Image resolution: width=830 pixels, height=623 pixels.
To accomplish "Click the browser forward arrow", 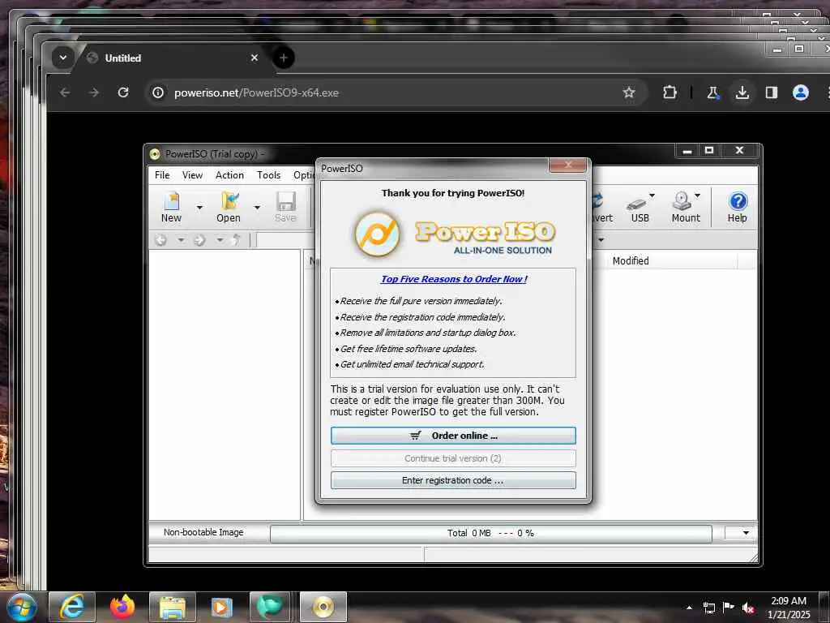I will (94, 92).
